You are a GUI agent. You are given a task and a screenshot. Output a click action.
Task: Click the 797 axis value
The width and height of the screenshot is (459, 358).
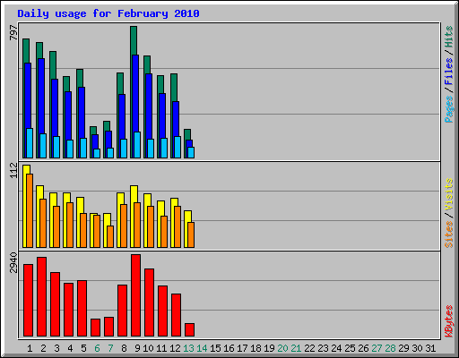pyautogui.click(x=13, y=32)
